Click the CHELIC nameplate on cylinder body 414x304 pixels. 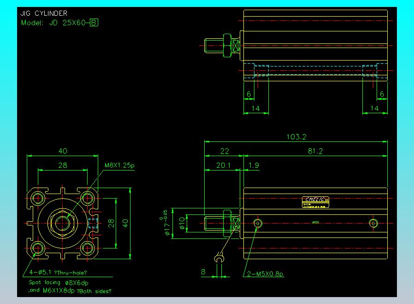click(x=315, y=201)
